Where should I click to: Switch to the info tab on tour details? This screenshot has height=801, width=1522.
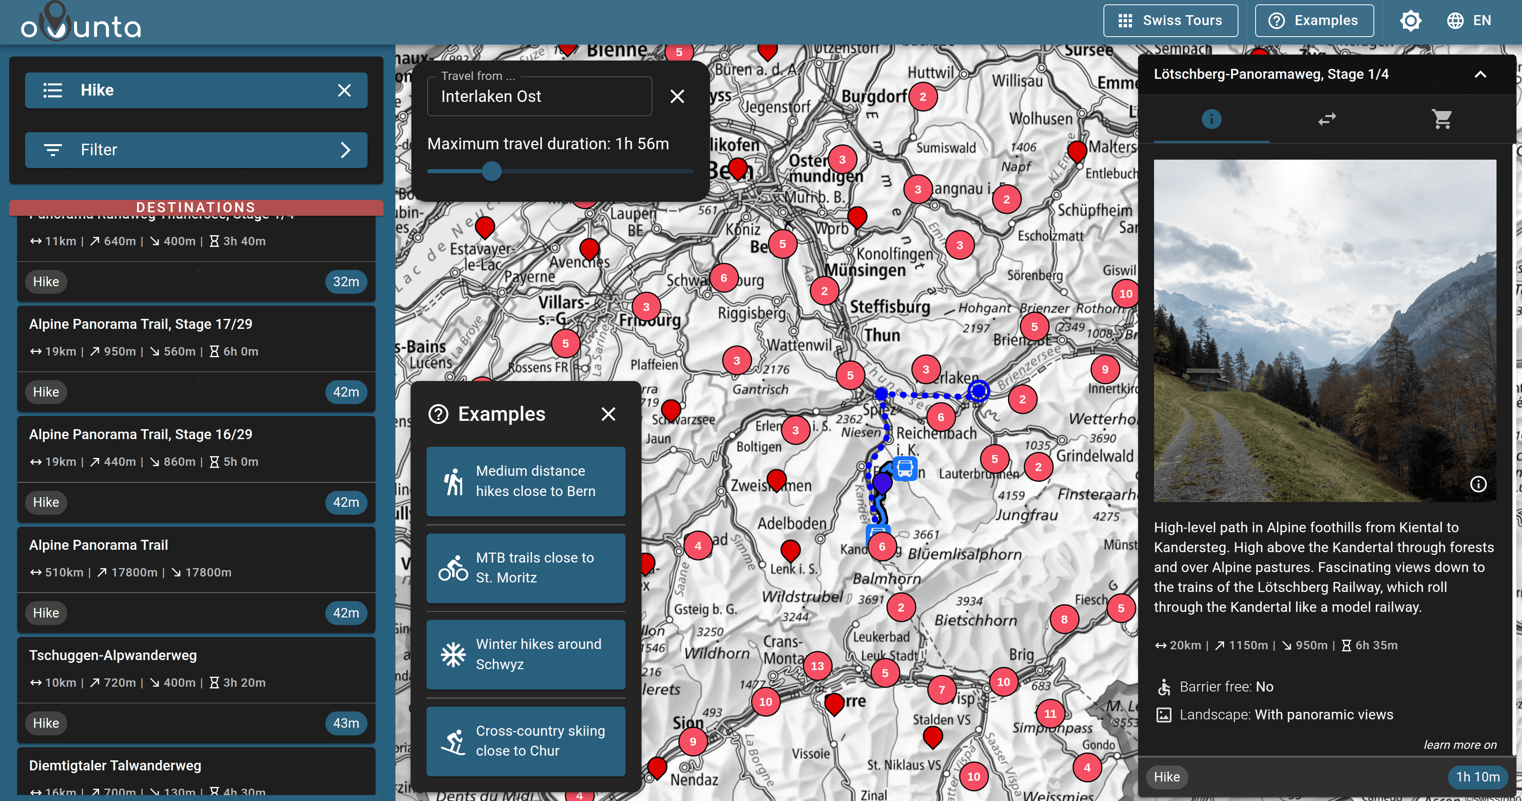tap(1211, 119)
